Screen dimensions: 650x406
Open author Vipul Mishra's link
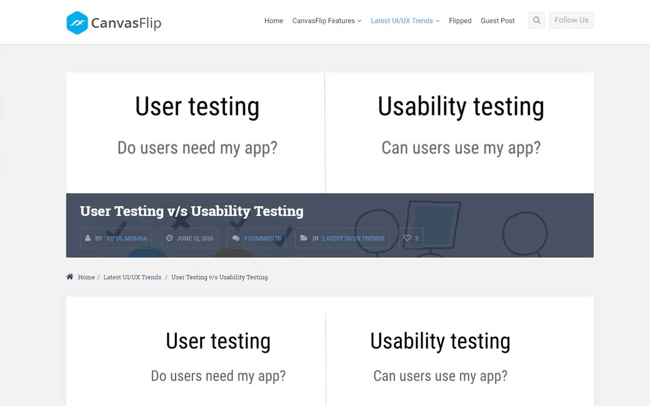(x=127, y=238)
